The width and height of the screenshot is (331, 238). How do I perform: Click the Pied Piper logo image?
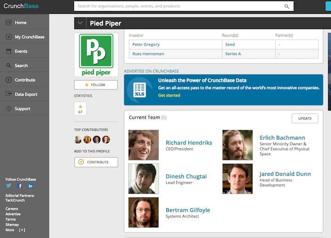(x=96, y=55)
